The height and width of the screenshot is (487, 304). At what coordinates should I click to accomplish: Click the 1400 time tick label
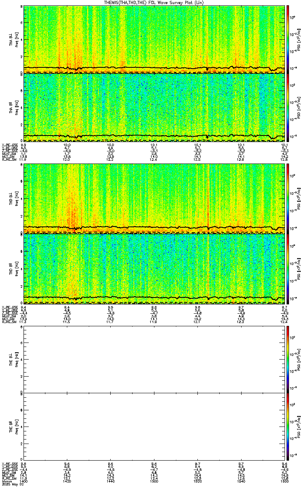[x=24, y=481]
